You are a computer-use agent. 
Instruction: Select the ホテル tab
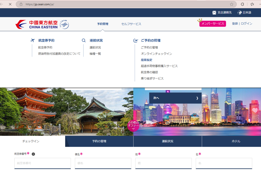[236, 141]
